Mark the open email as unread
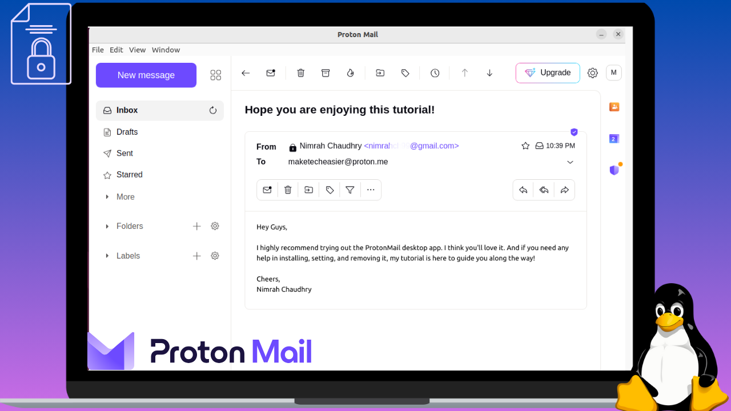The height and width of the screenshot is (411, 731). coord(270,72)
